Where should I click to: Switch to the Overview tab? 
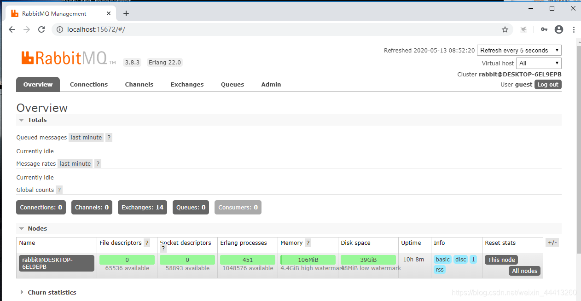(x=38, y=84)
